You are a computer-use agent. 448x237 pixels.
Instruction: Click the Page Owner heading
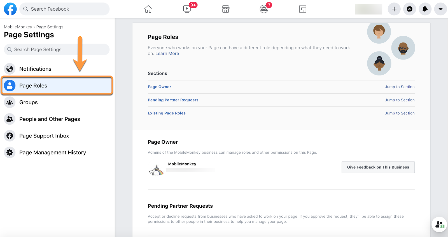point(163,142)
